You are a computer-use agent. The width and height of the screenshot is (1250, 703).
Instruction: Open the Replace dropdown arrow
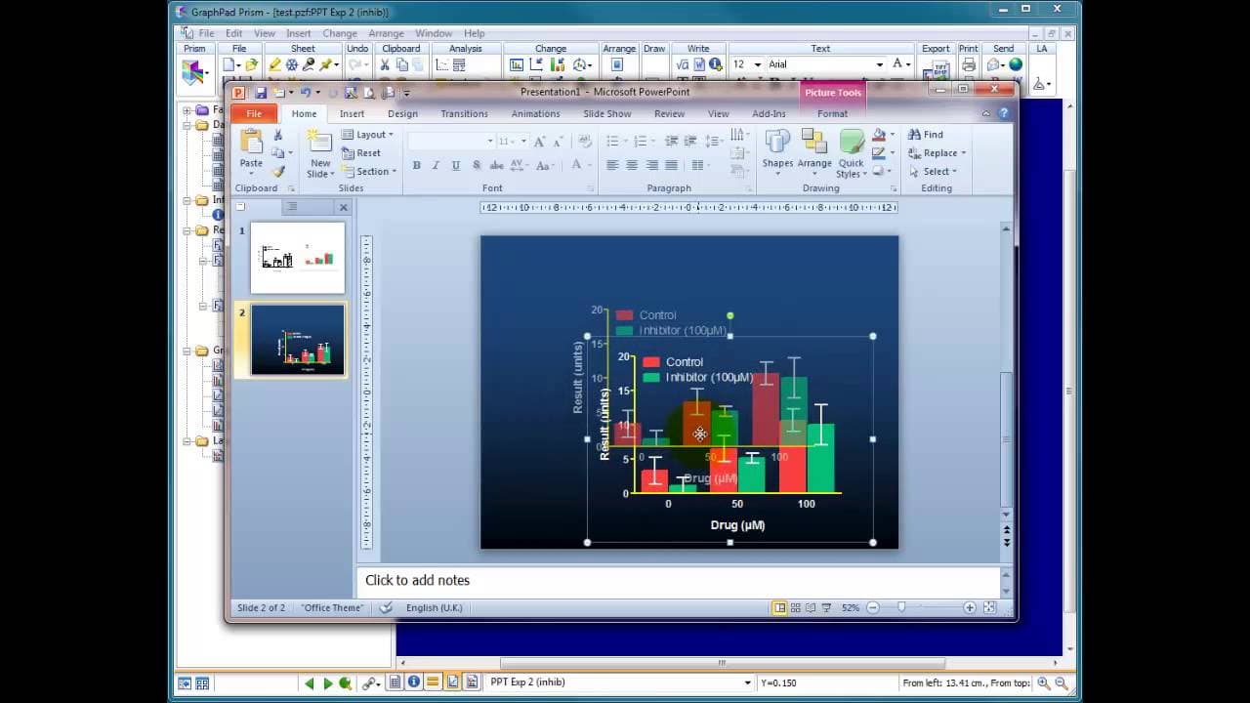pos(963,153)
